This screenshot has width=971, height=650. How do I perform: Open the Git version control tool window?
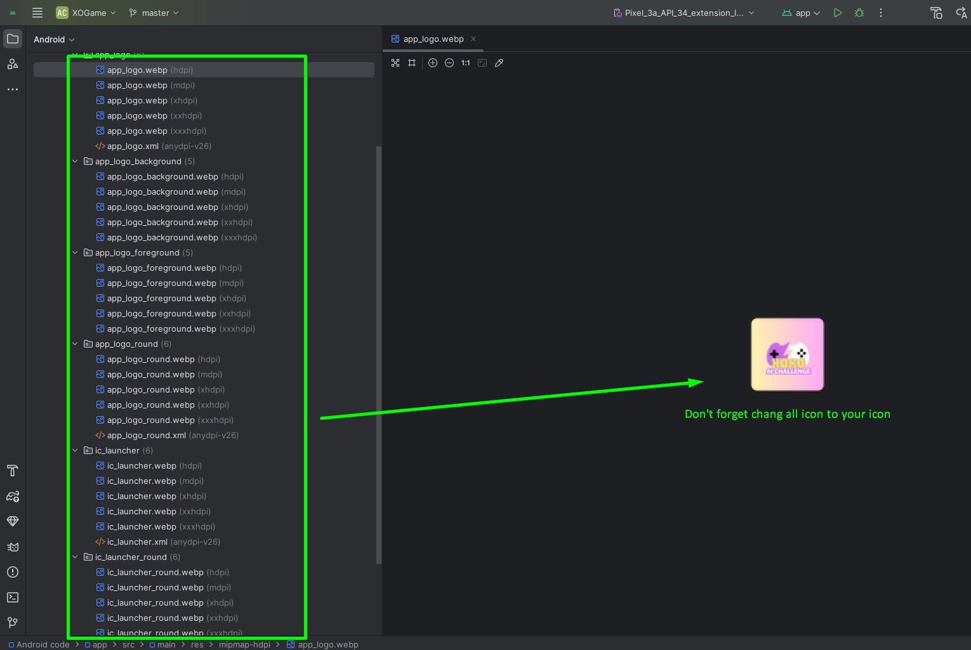[x=13, y=623]
